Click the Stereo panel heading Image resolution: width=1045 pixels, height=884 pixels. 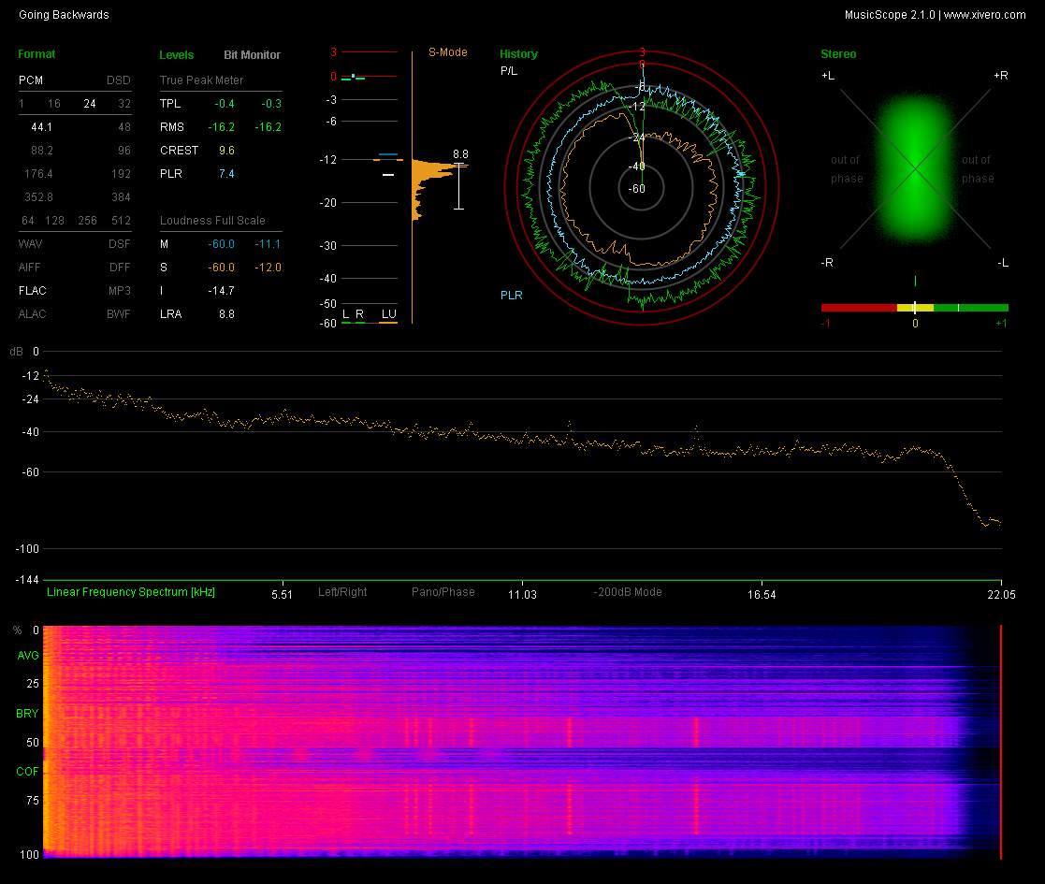pyautogui.click(x=837, y=54)
